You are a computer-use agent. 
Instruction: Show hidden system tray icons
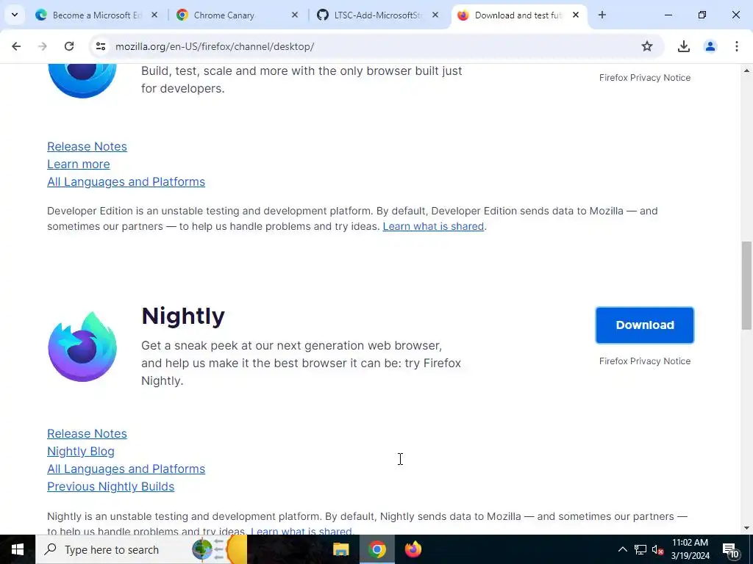coord(622,549)
